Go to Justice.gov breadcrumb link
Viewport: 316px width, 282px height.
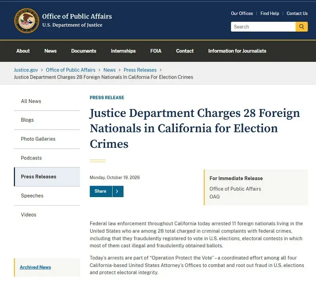[x=26, y=70]
